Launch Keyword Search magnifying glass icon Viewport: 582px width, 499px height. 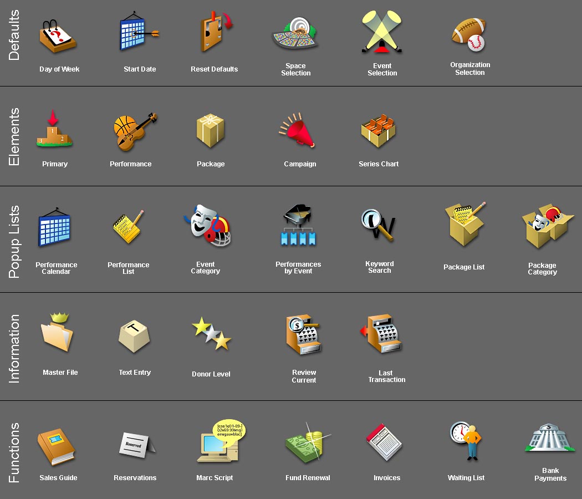pos(379,225)
